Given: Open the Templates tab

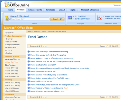Looking at the screenshot, I should pos(73,10).
